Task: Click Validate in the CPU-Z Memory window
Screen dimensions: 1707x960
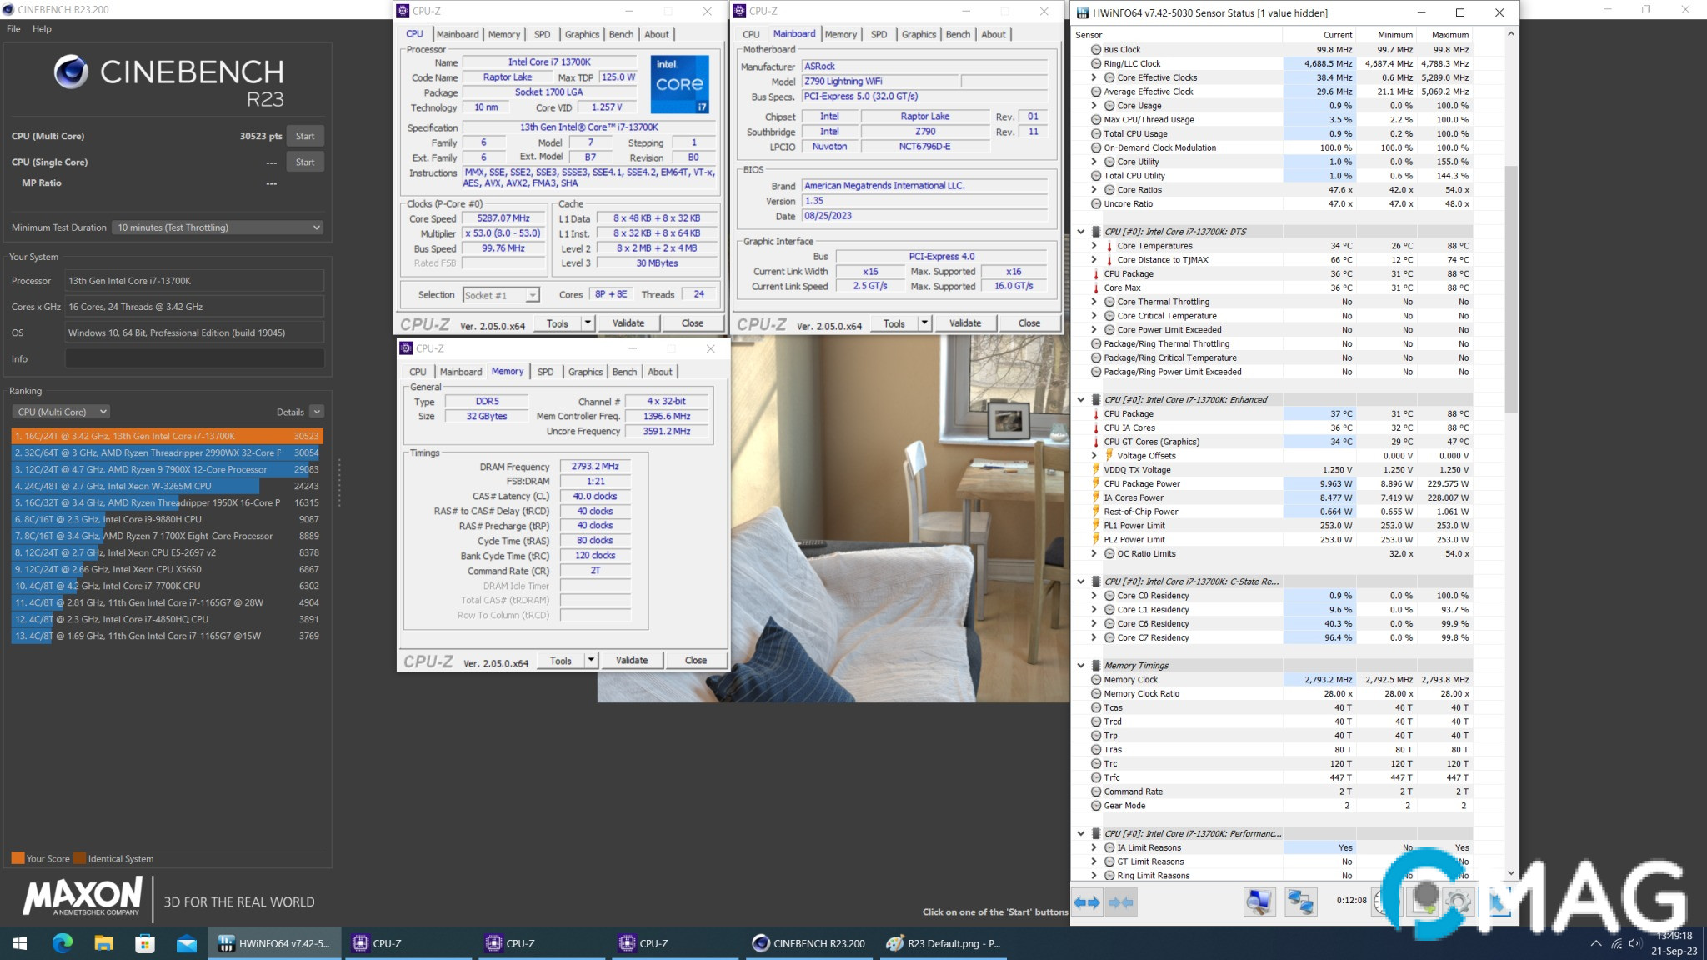Action: (631, 660)
